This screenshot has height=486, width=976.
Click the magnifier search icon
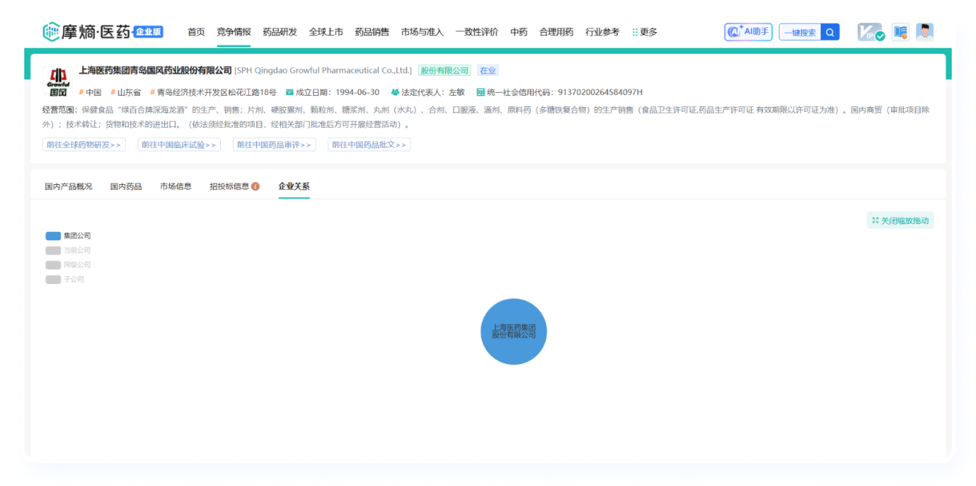pos(830,32)
